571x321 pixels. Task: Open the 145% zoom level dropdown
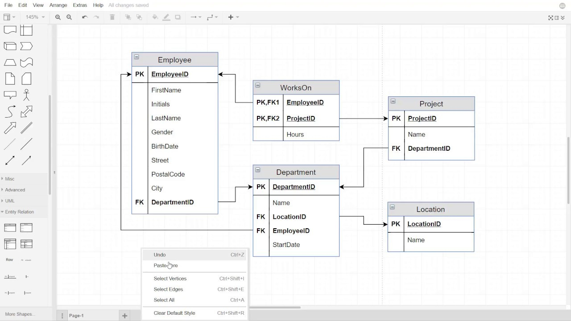35,17
